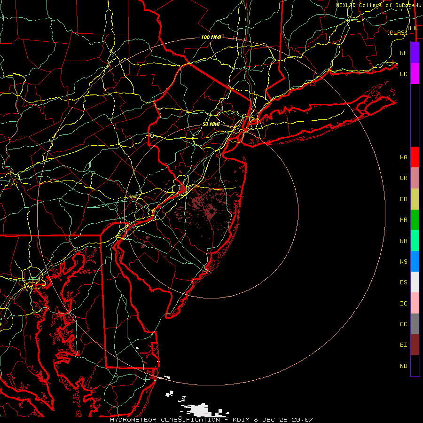Click the BD legend label
The width and height of the screenshot is (423, 423).
pos(403,199)
